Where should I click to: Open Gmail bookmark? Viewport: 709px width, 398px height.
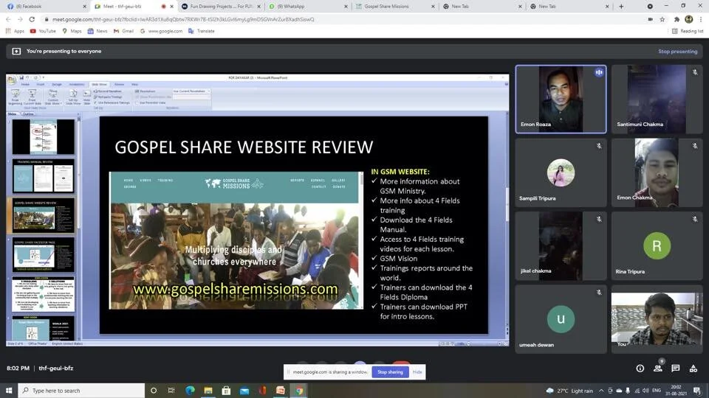(123, 31)
